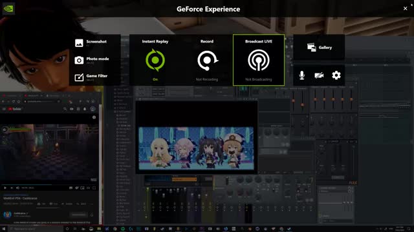Open the Broadcast LIVE panel

pyautogui.click(x=259, y=60)
